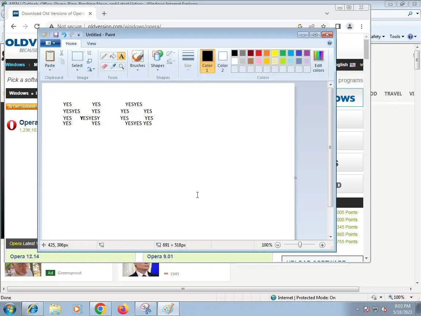This screenshot has width=421, height=316.
Task: Click Paint vertical scrollbar down arrow
Action: [x=331, y=237]
